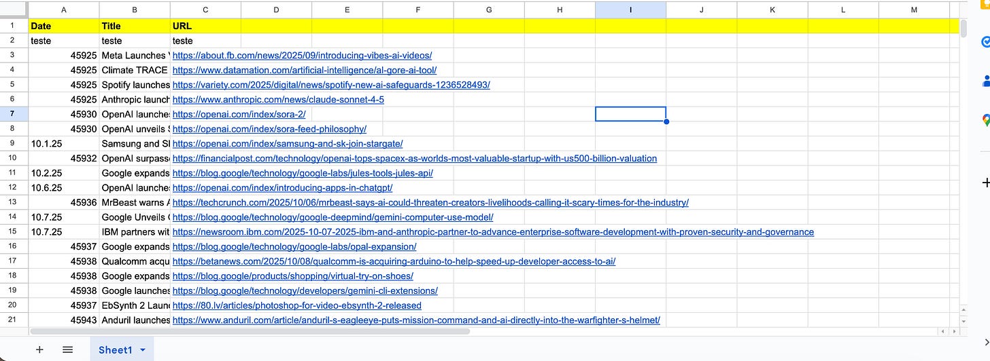
Task: Add a new sheet with the plus button
Action: [x=39, y=349]
